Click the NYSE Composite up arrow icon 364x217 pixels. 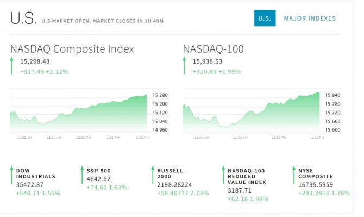tap(294, 175)
